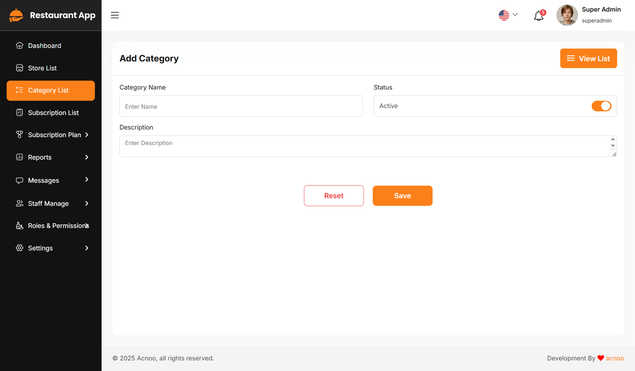The image size is (635, 371).
Task: Click the Category Name input field
Action: click(241, 106)
